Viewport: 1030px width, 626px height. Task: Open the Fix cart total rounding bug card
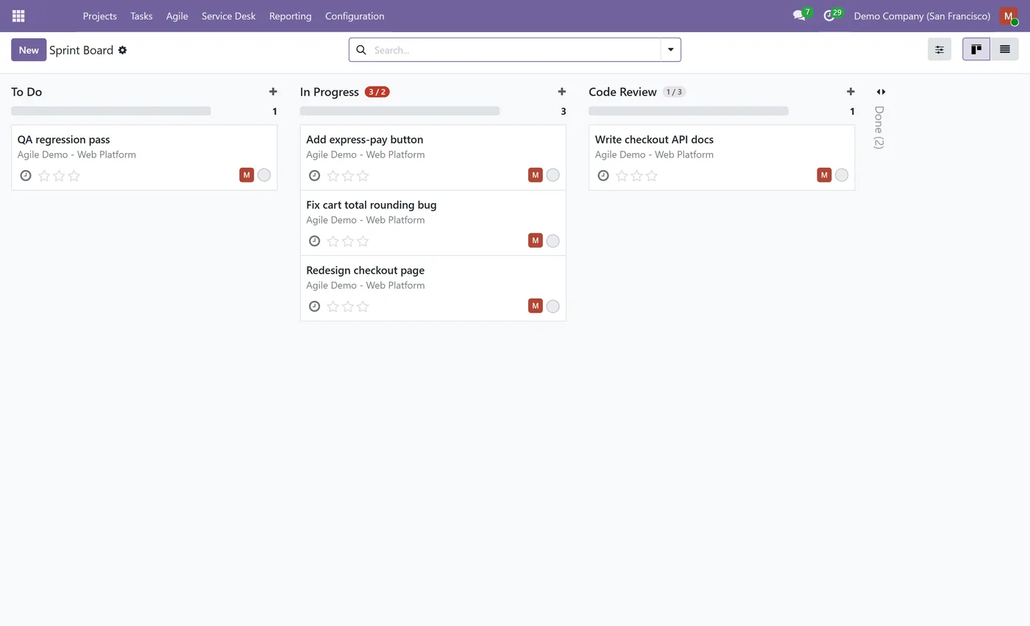tap(433, 223)
